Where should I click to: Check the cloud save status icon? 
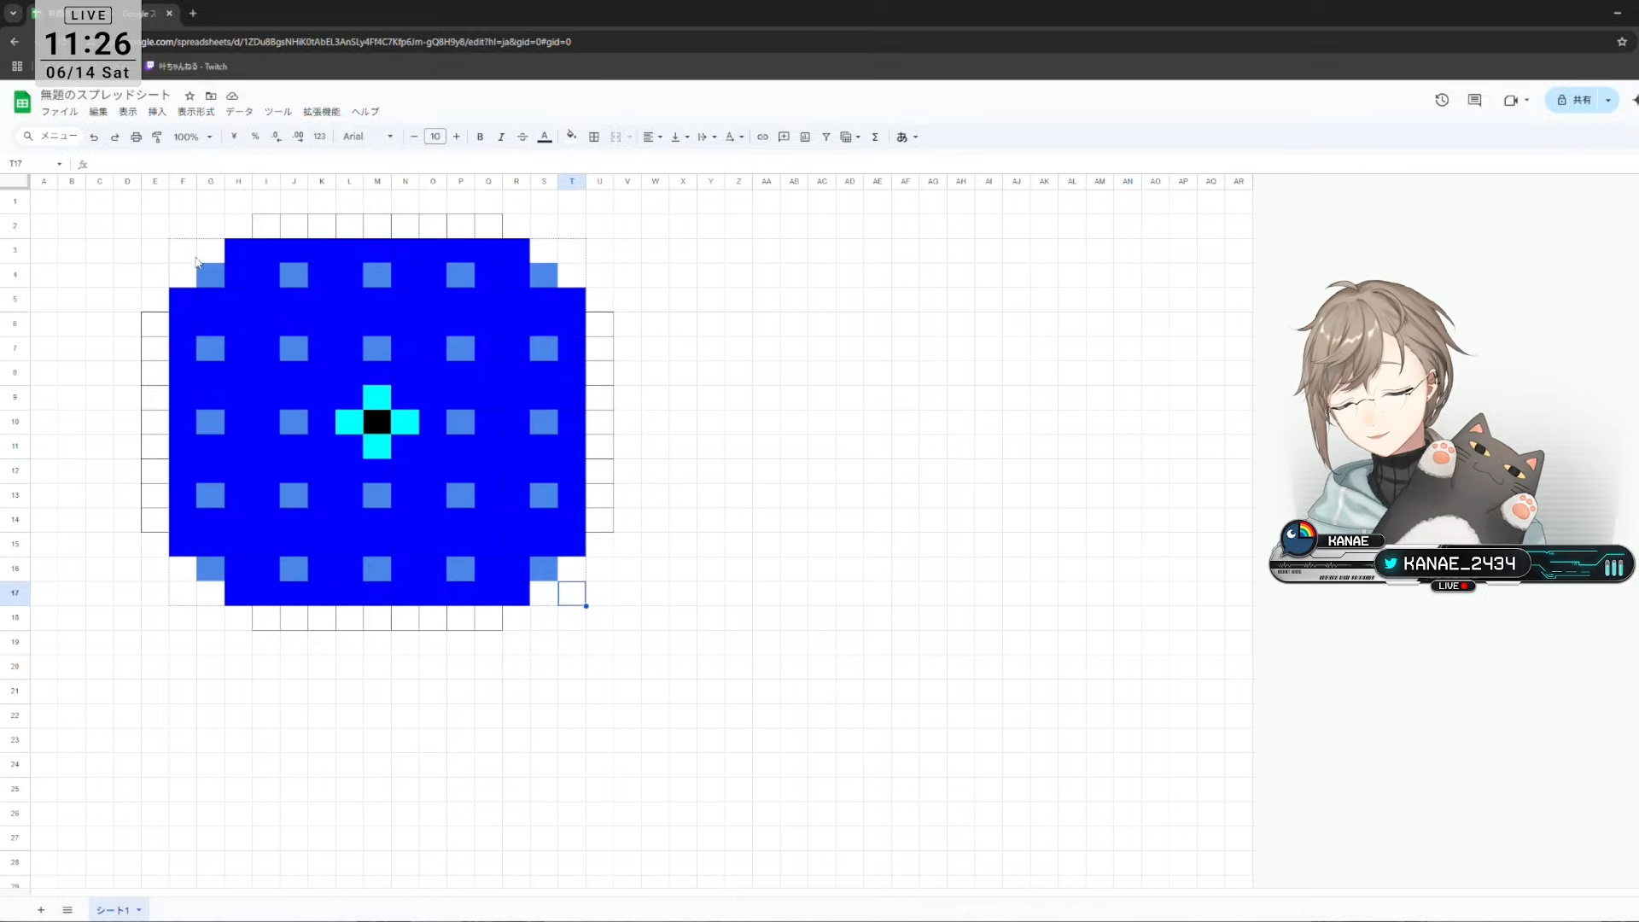[232, 96]
